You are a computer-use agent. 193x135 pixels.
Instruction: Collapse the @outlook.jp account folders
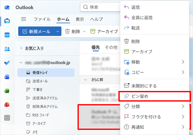(21, 63)
